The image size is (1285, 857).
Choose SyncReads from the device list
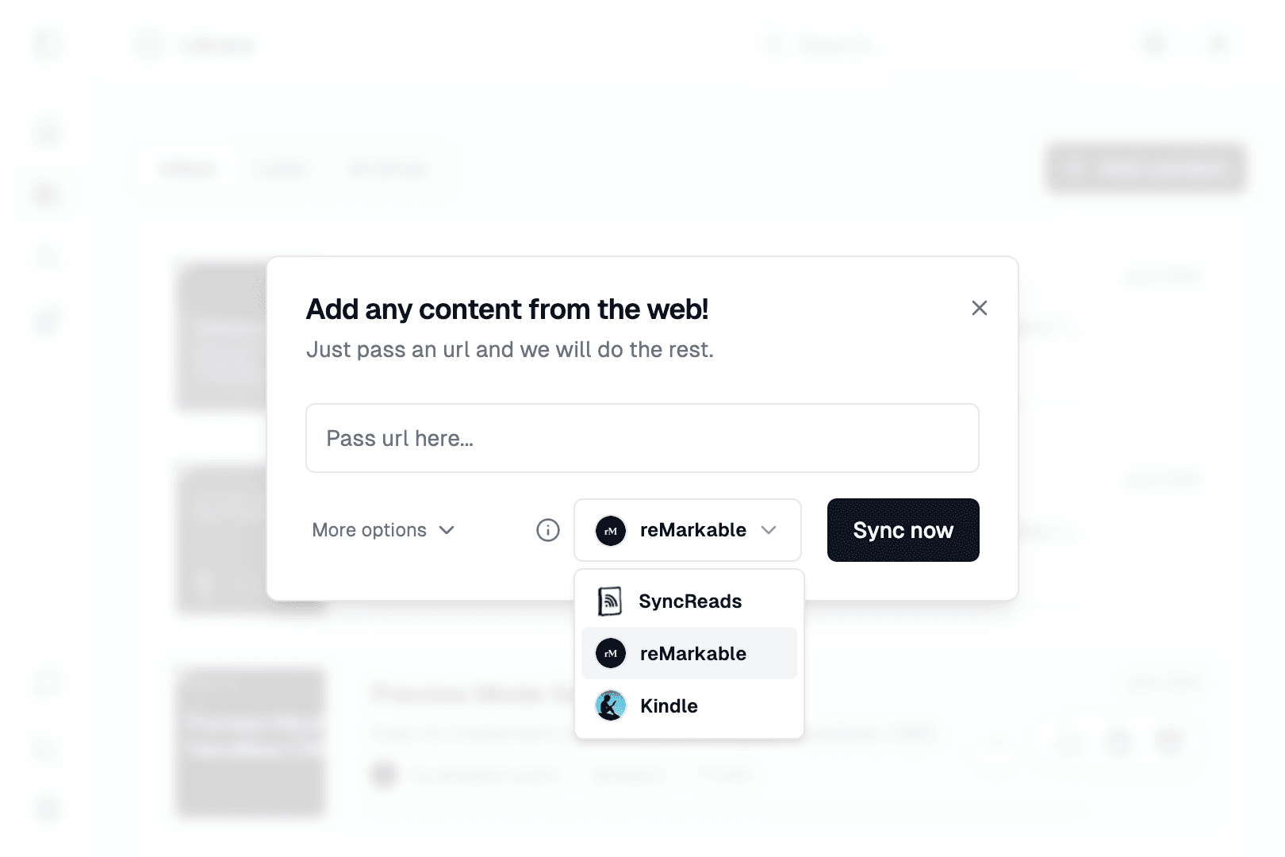click(x=689, y=601)
